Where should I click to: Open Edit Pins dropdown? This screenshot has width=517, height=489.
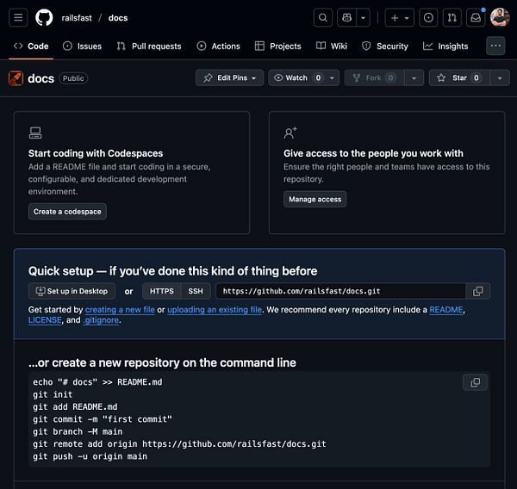pos(229,77)
